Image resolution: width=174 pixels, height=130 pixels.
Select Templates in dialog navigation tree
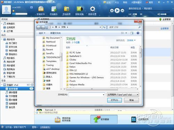pos(51,61)
